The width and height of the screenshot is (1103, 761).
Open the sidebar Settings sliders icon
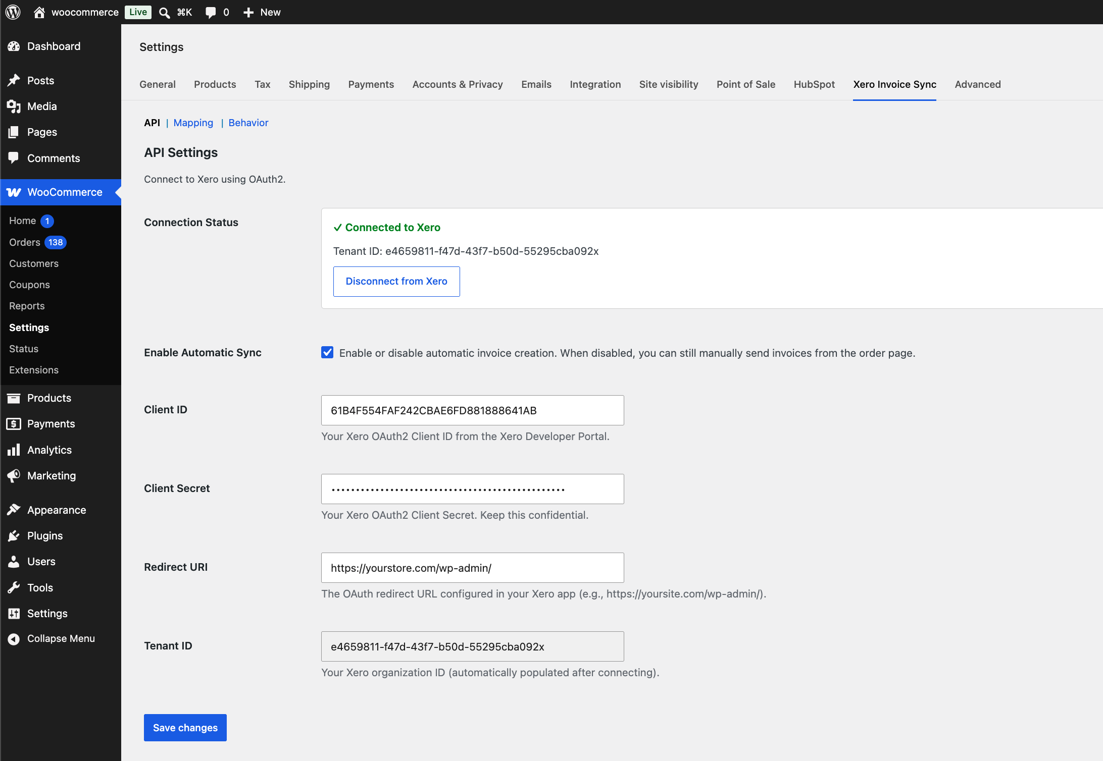click(x=14, y=613)
